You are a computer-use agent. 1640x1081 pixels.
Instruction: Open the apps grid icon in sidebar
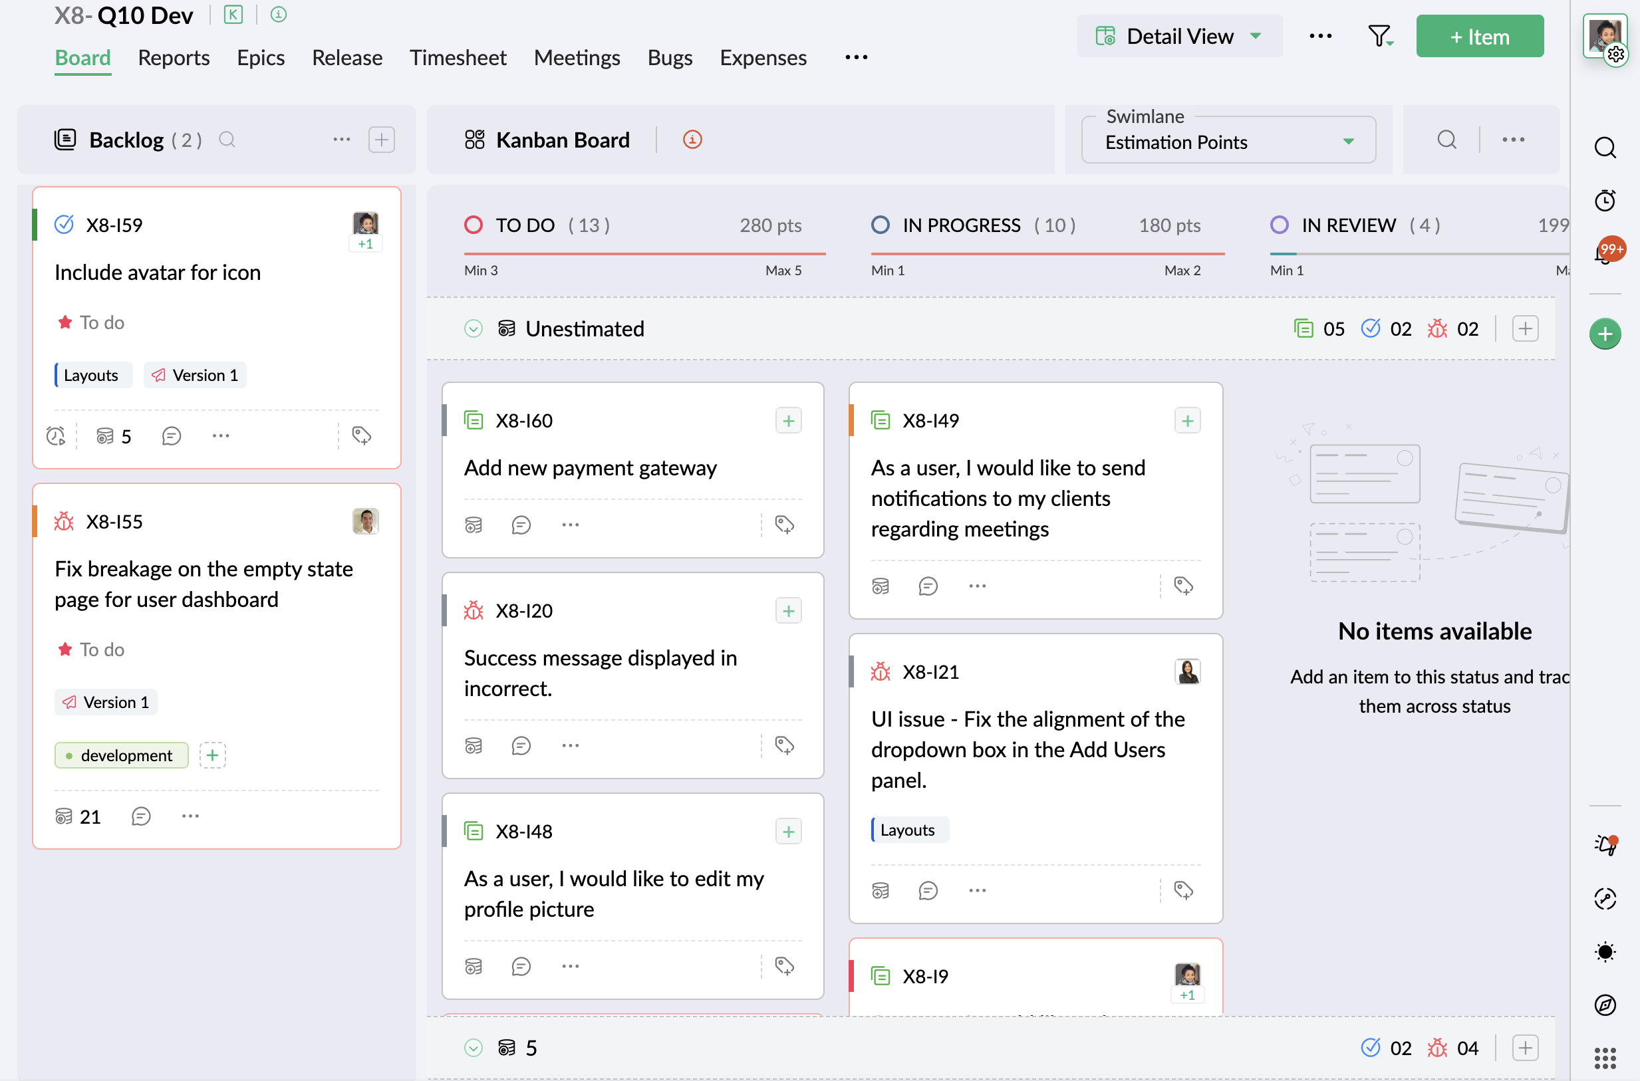(x=1605, y=1058)
